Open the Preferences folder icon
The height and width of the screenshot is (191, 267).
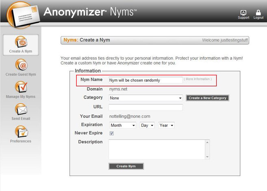[21, 132]
